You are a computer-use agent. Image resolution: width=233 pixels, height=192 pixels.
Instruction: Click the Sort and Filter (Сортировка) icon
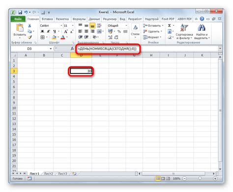point(184,28)
